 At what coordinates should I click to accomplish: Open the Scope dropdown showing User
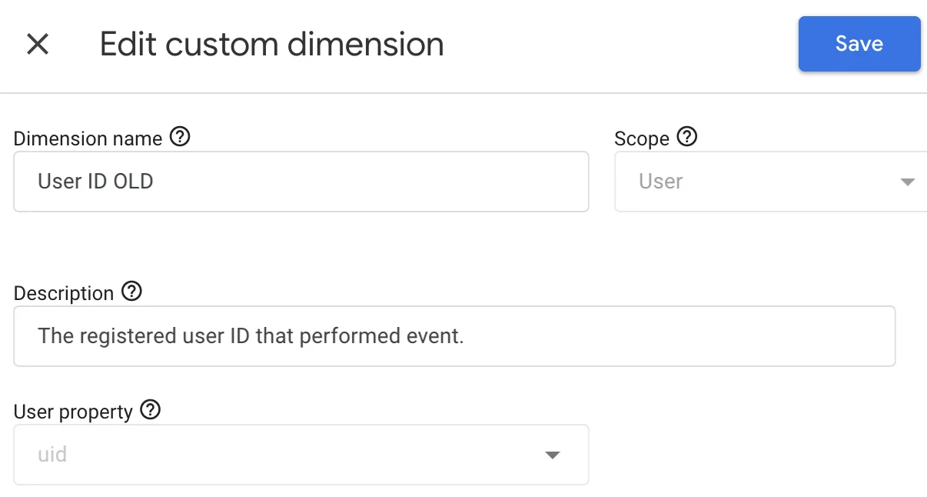769,182
